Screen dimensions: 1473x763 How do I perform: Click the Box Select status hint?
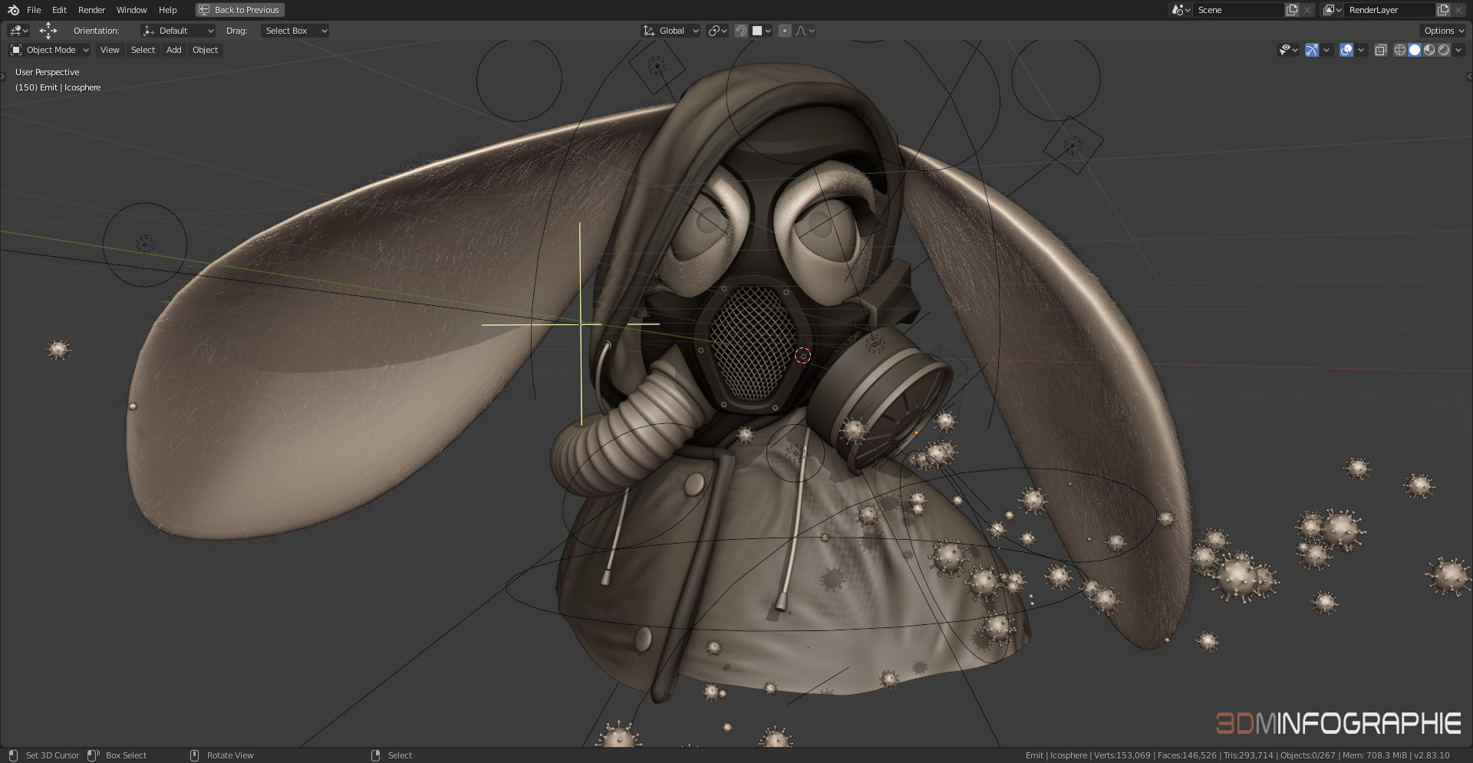pos(126,755)
